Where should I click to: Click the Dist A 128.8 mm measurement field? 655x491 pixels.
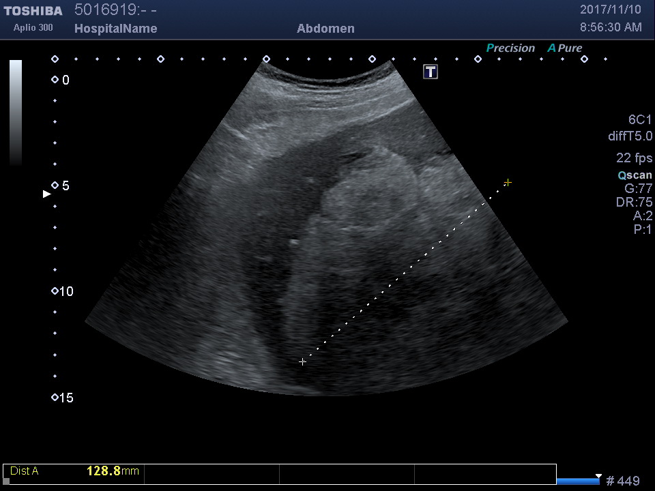point(74,471)
